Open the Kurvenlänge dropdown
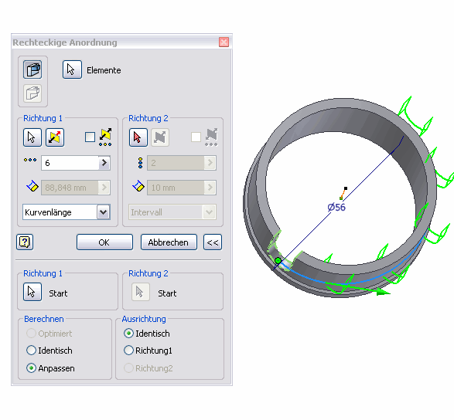This screenshot has height=420, width=454. click(x=104, y=212)
